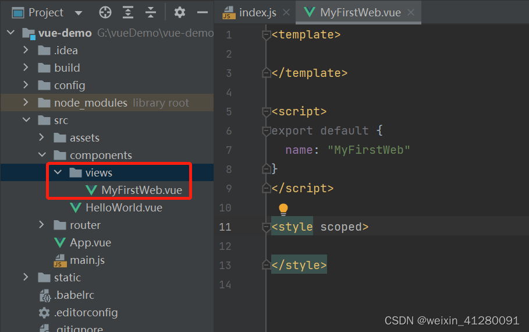This screenshot has width=529, height=332.
Task: Click the JS file icon beside main.js
Action: 60,260
